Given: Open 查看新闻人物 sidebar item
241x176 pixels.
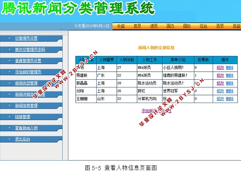Looking at the screenshot, I should click(26, 128).
